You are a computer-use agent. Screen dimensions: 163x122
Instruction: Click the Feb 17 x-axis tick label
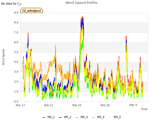tap(20, 105)
